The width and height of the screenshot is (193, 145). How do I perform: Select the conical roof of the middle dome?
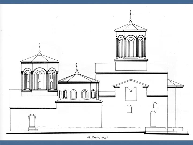78,78
